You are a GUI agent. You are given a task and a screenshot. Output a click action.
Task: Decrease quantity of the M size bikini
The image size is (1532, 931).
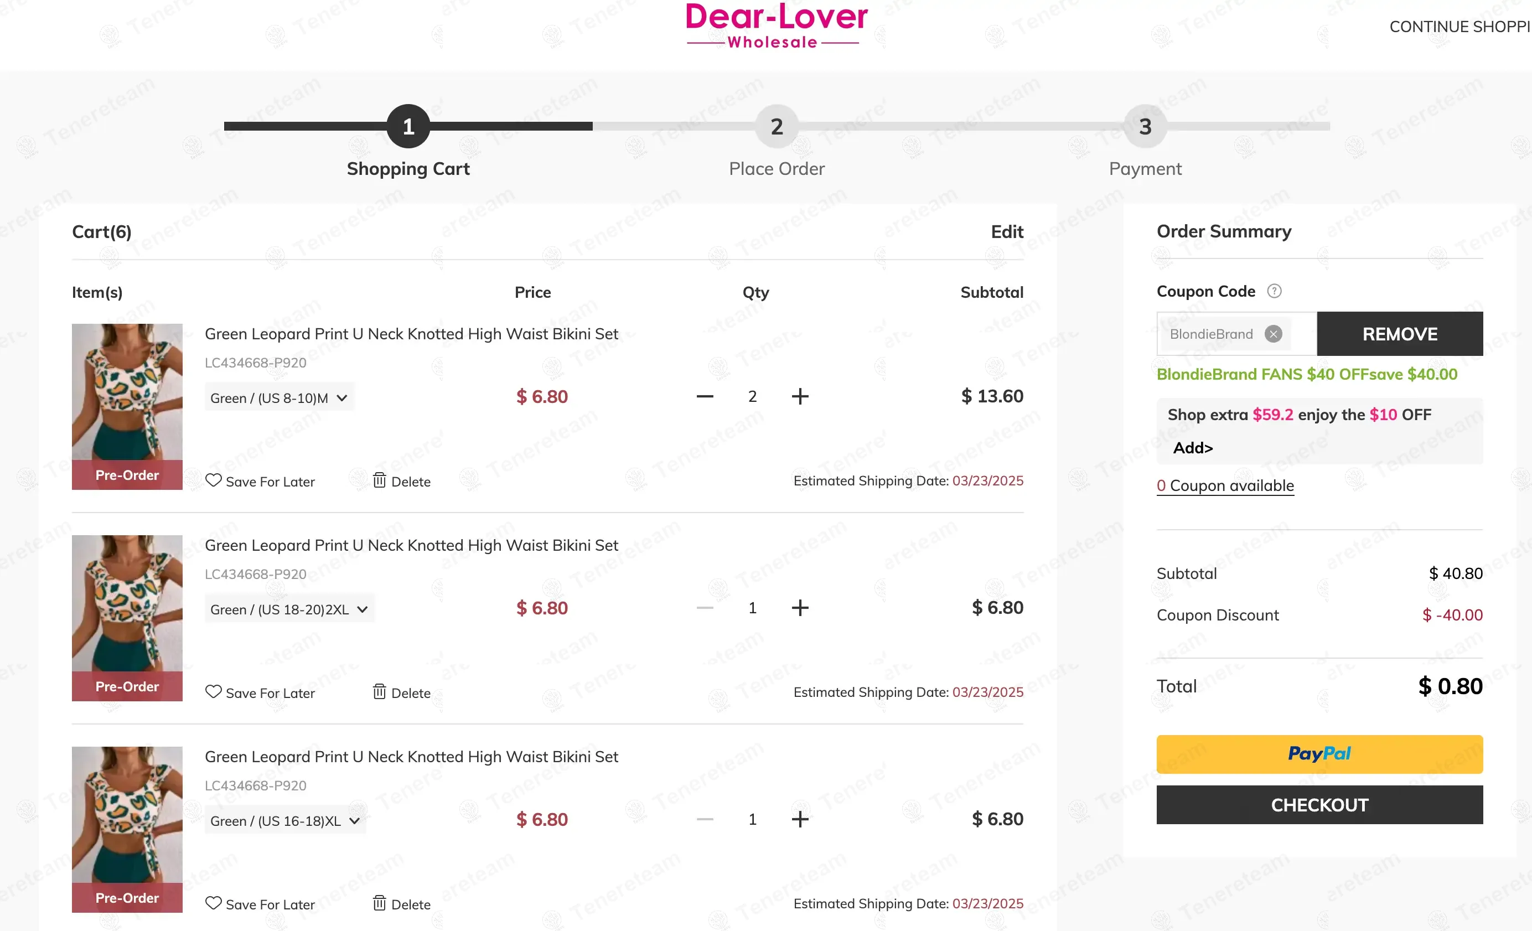[705, 396]
